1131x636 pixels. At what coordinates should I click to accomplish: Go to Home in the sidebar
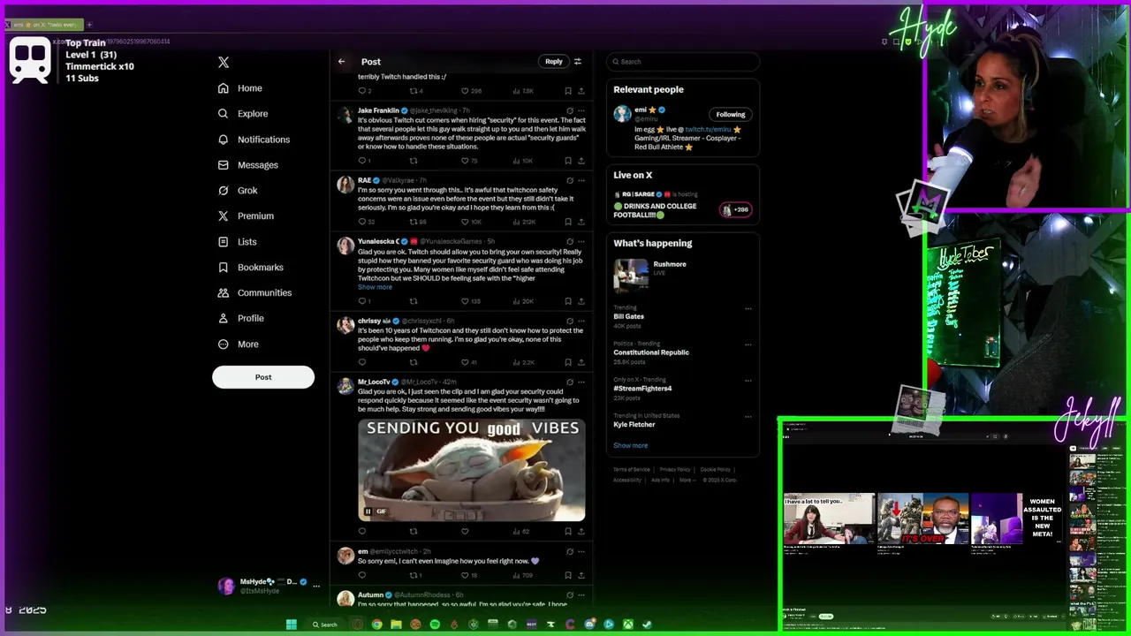tap(239, 88)
